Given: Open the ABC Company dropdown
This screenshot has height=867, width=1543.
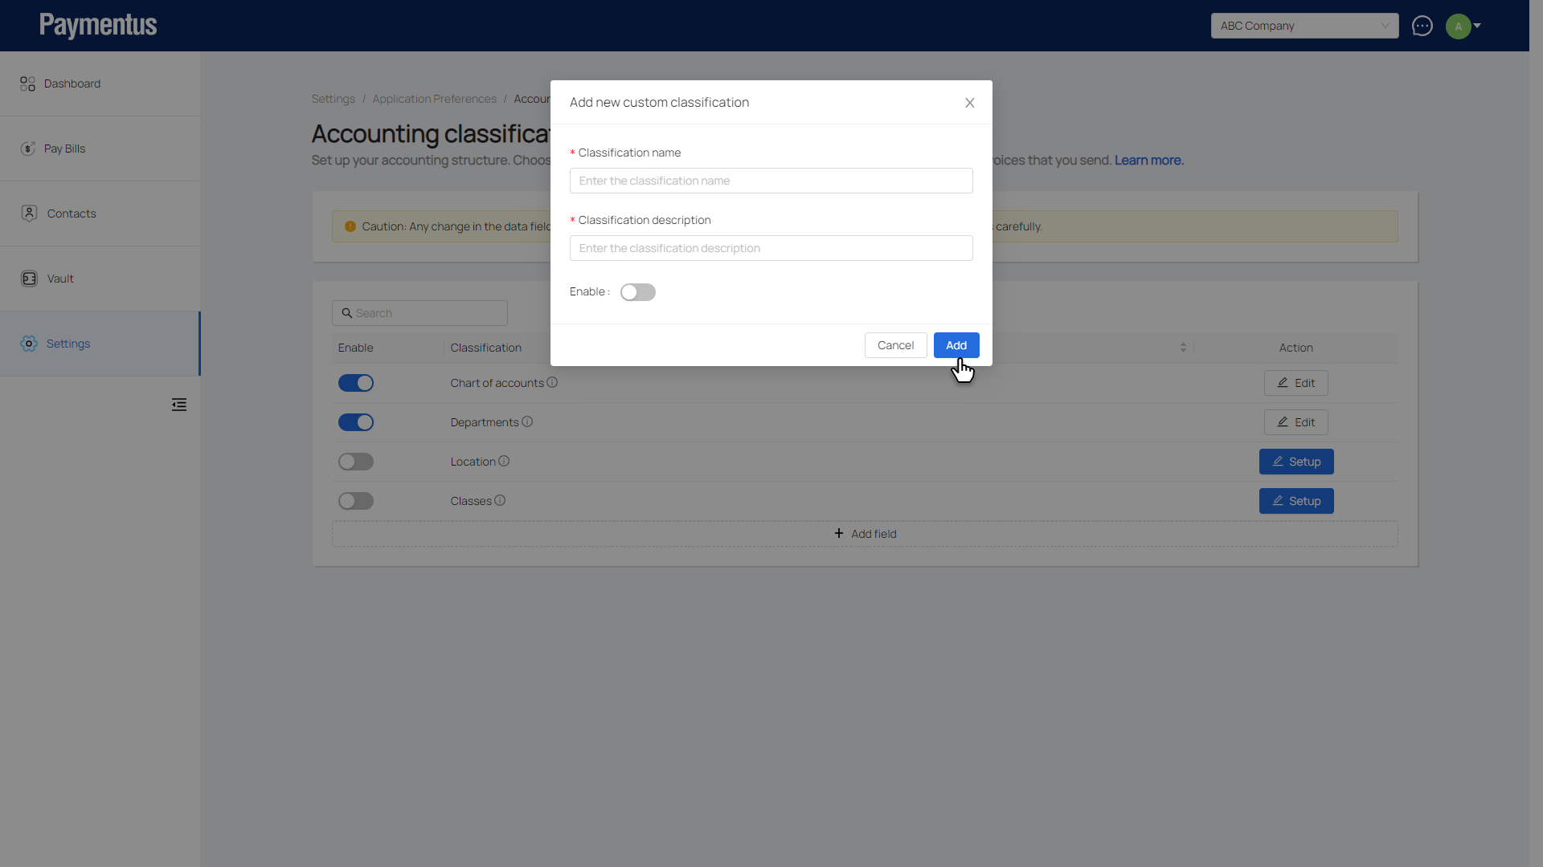Looking at the screenshot, I should click(x=1304, y=26).
